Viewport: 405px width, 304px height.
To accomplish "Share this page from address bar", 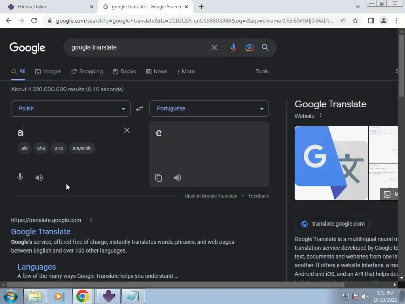I will [343, 21].
